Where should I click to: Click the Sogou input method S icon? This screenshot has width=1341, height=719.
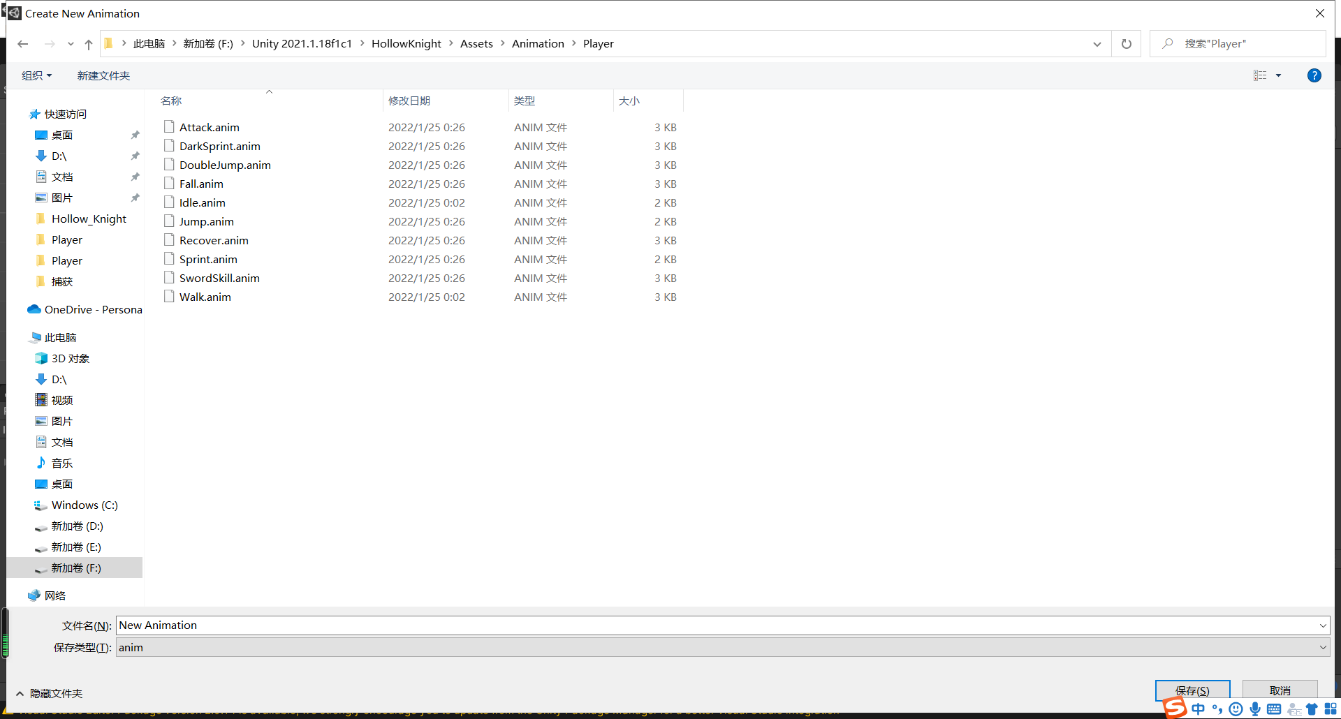click(1175, 707)
